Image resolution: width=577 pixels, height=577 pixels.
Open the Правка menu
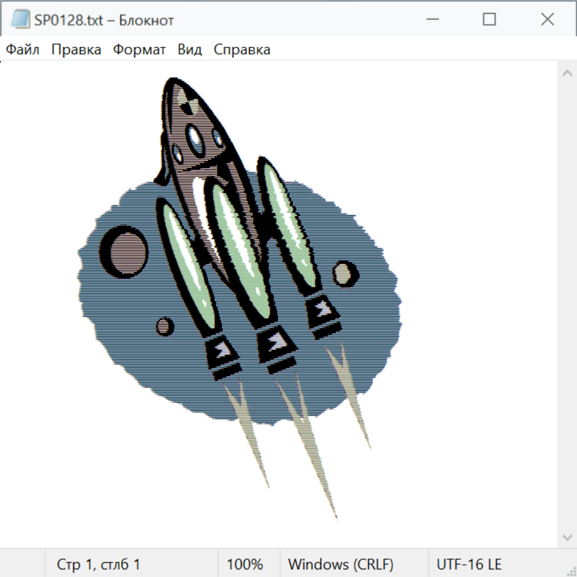(76, 50)
